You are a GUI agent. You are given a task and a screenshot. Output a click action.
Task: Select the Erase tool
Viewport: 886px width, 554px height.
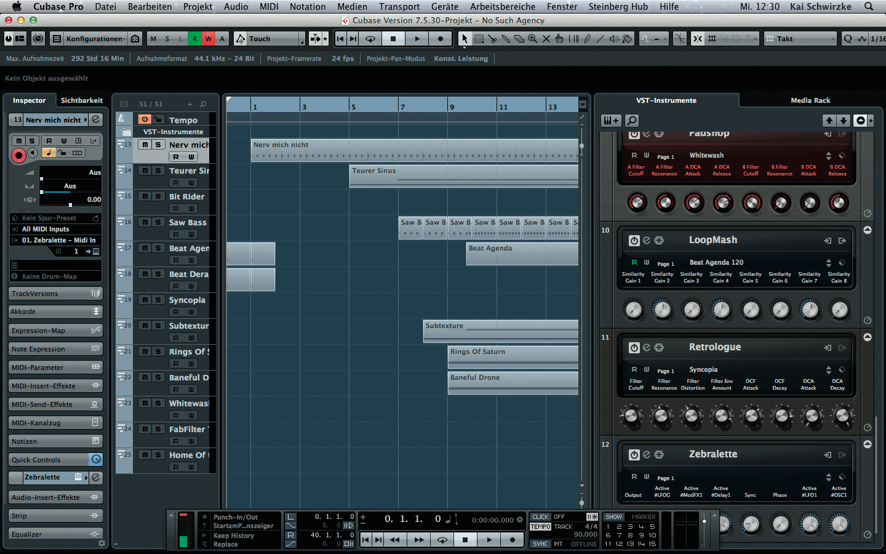pyautogui.click(x=519, y=39)
